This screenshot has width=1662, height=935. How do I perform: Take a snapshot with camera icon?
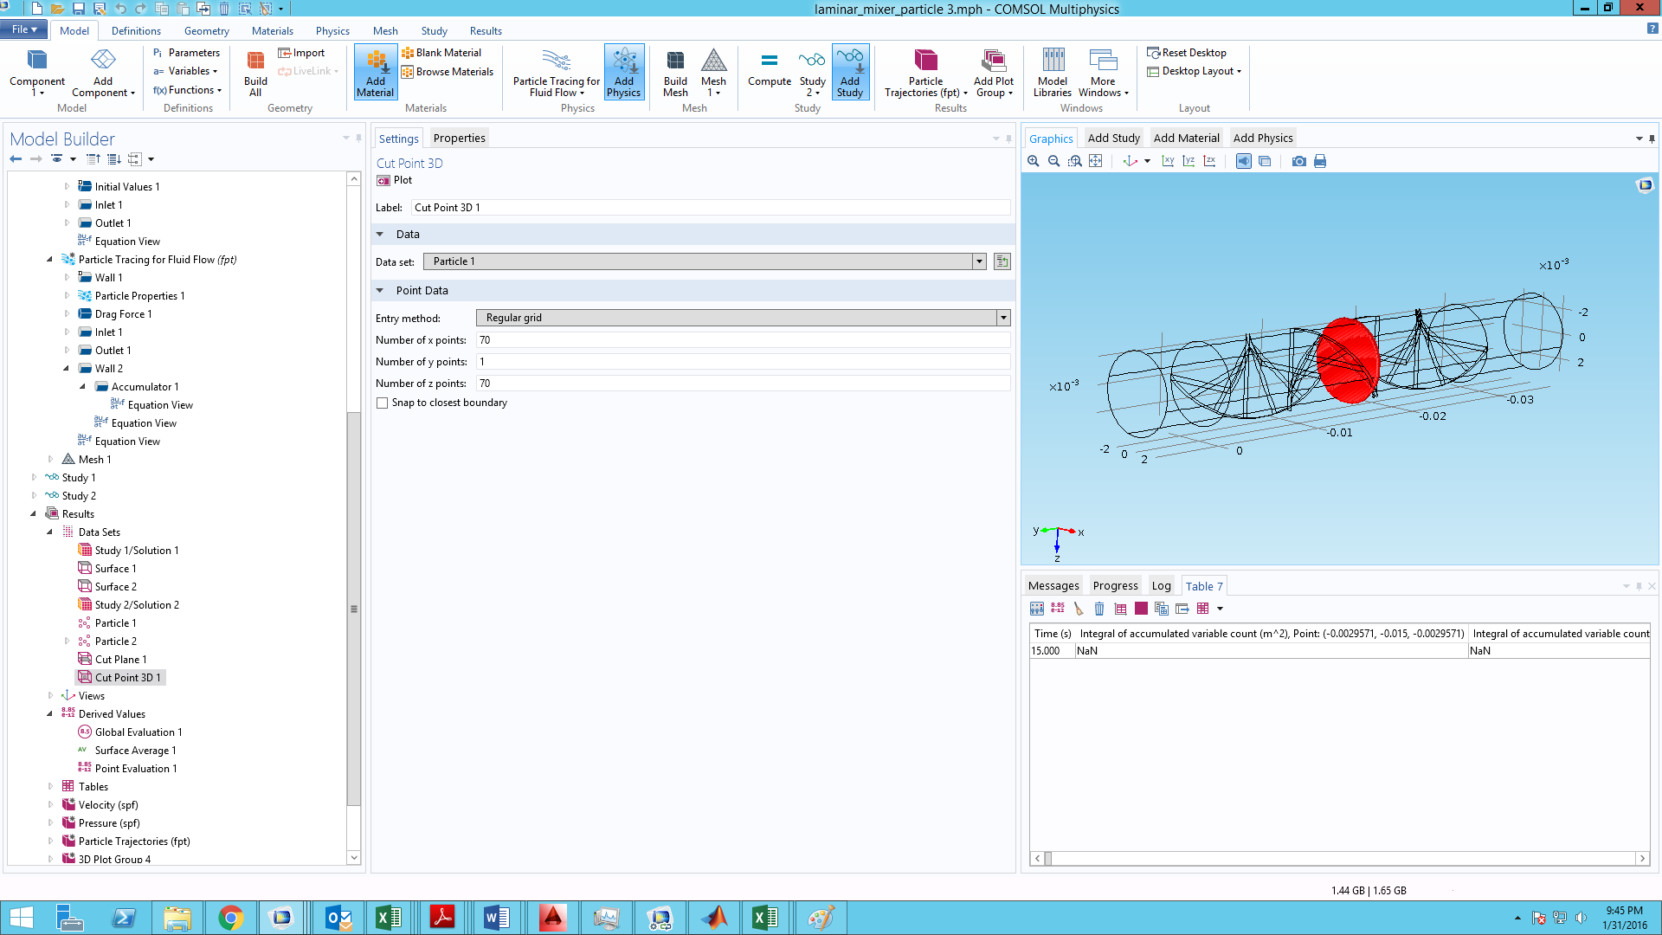coord(1298,161)
